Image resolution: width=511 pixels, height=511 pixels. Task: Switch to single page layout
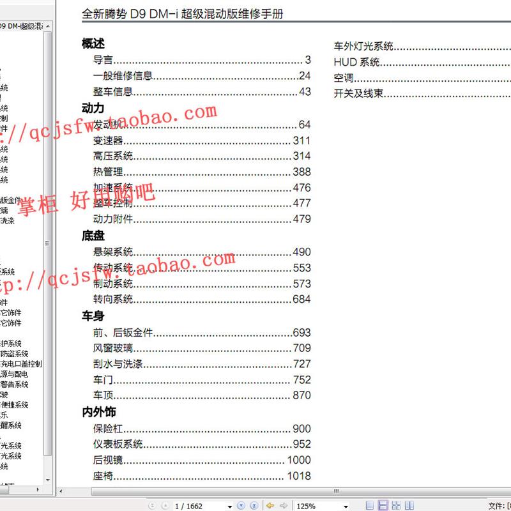pos(370,505)
